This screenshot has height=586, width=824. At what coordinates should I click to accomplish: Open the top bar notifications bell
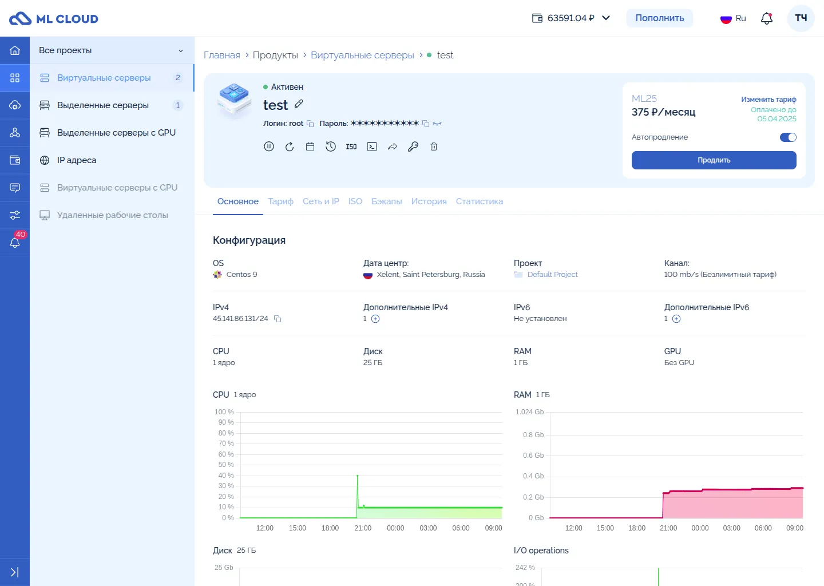pyautogui.click(x=767, y=18)
